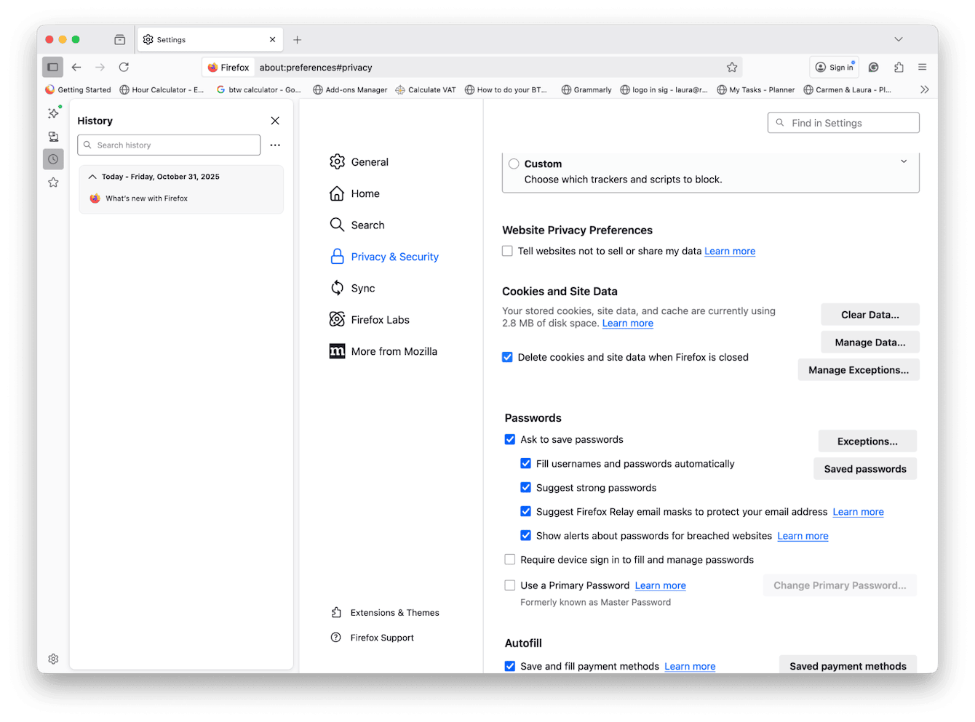Reload the current page
This screenshot has width=975, height=722.
(124, 67)
